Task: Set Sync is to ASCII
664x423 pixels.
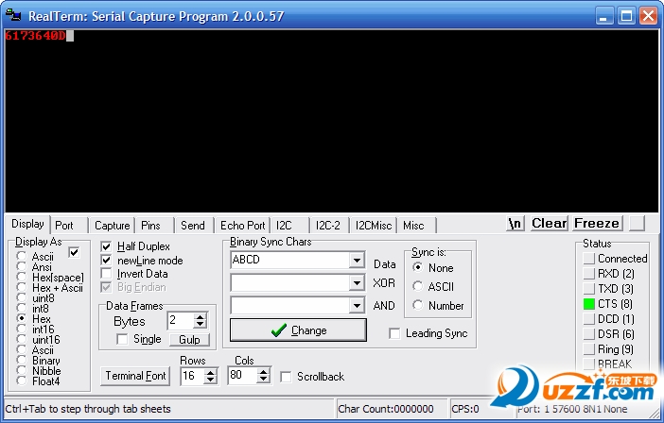Action: tap(417, 286)
